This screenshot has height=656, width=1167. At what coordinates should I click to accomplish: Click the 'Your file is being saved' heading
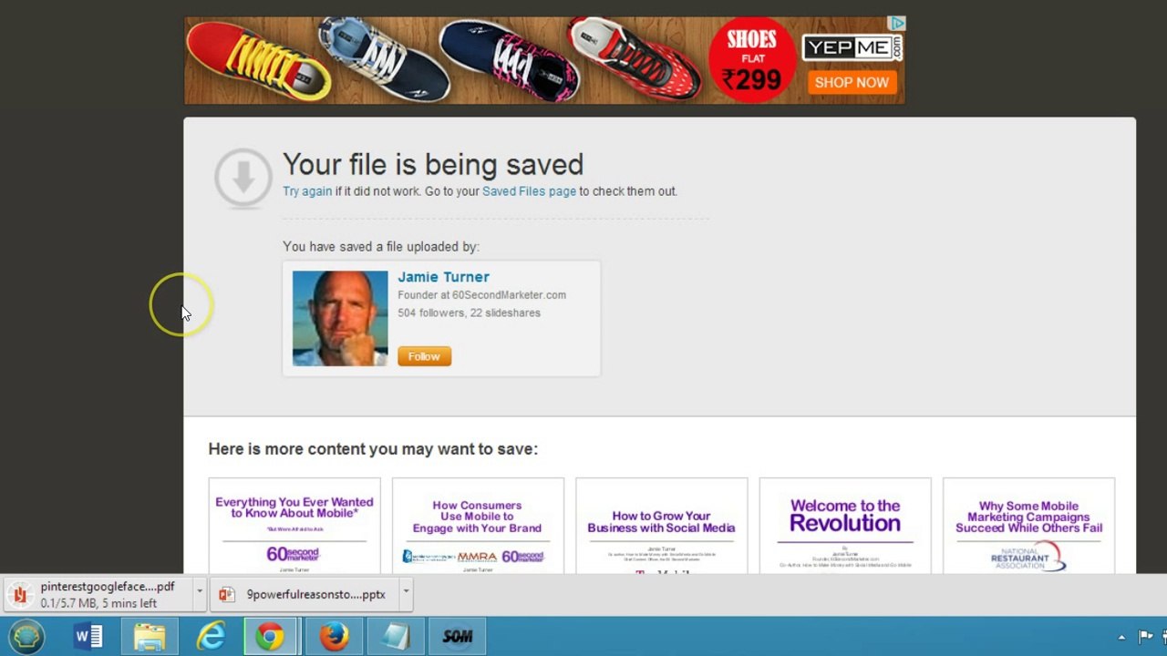coord(433,165)
